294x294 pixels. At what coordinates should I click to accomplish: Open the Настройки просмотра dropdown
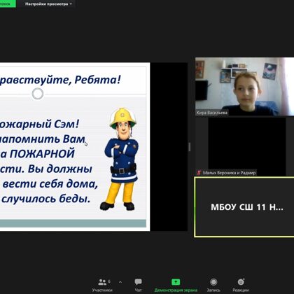(48, 3)
